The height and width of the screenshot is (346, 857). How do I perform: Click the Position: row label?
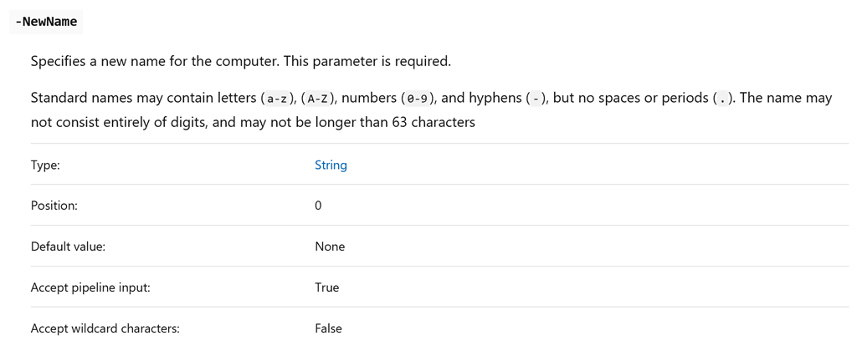coord(54,206)
